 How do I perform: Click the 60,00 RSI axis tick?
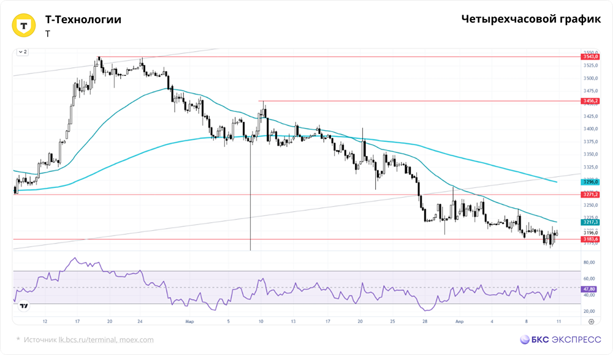[x=589, y=279]
